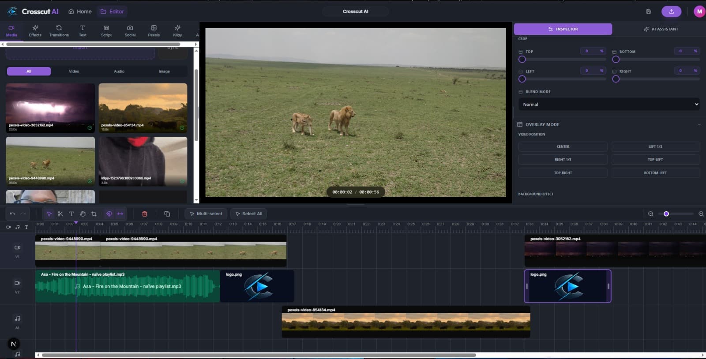Zoom in on the timeline
Screen dimensions: 706x359
click(701, 214)
